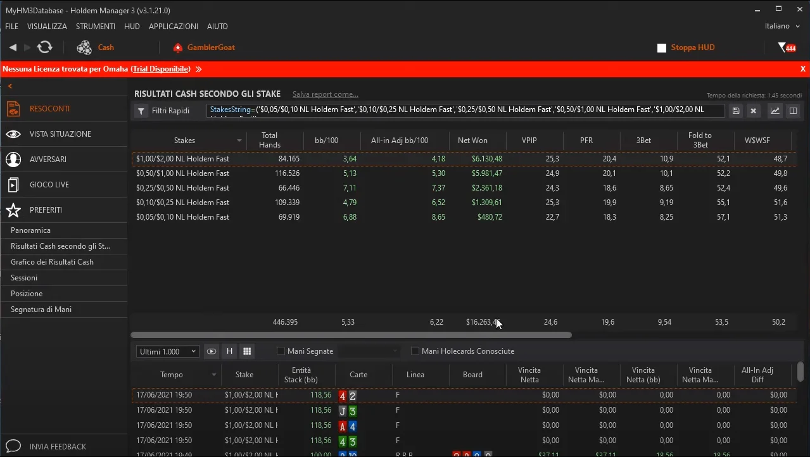Collapse the left sidebar with the orange chevron

(10, 86)
